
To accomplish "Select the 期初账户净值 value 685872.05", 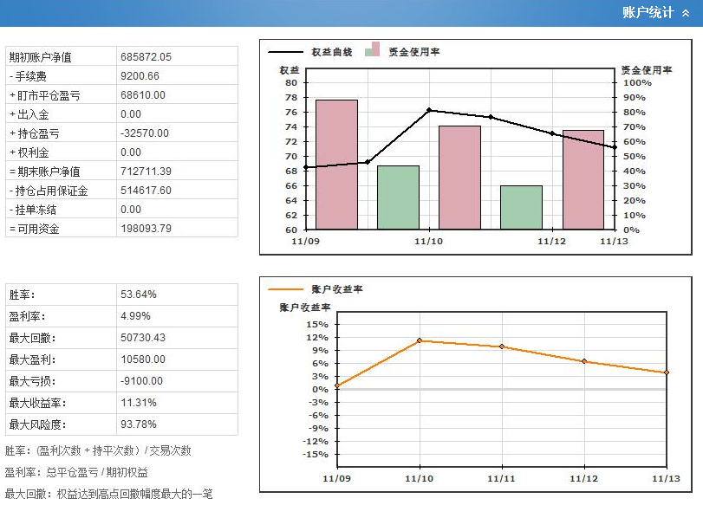I will pos(146,57).
